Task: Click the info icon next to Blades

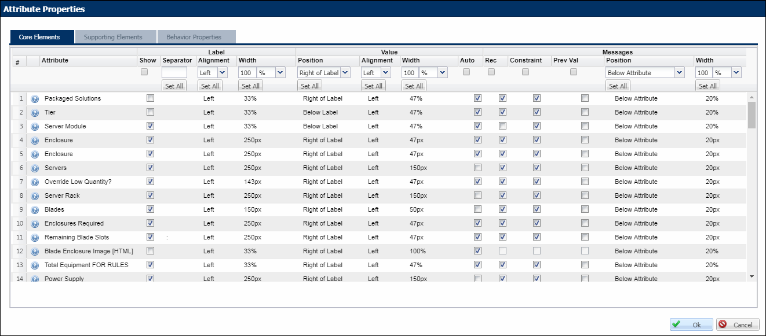Action: (34, 209)
